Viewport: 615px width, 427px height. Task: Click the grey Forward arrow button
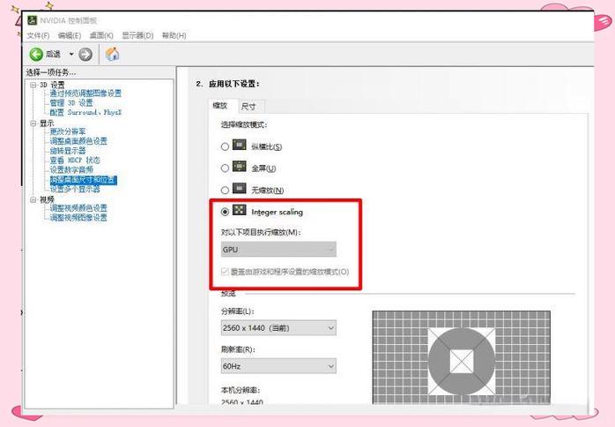pyautogui.click(x=85, y=54)
